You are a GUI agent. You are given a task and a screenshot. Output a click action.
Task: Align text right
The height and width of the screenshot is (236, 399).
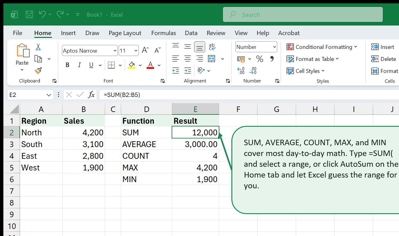point(200,58)
